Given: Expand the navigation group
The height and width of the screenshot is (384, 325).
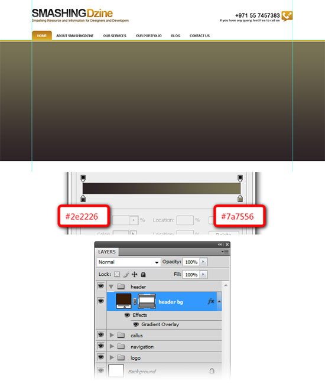Looking at the screenshot, I should coord(112,346).
